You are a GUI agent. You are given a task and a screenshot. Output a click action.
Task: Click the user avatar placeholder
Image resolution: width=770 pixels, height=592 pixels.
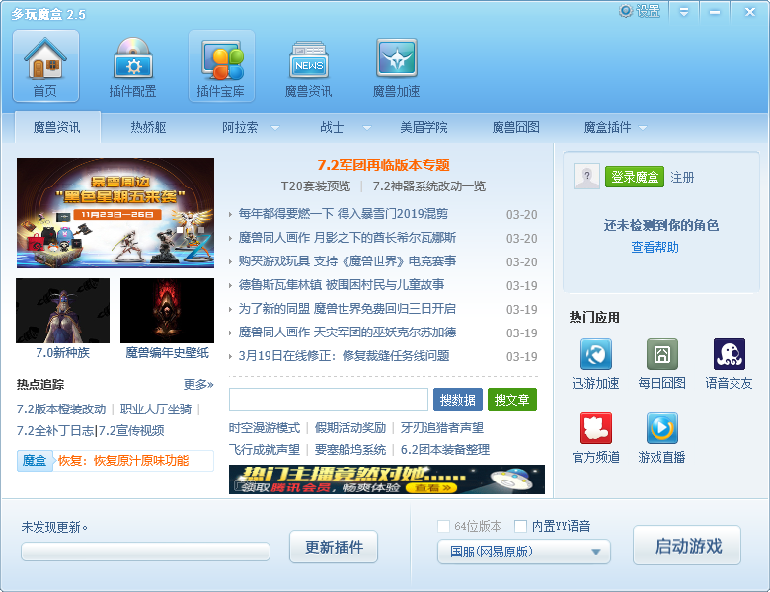click(586, 177)
